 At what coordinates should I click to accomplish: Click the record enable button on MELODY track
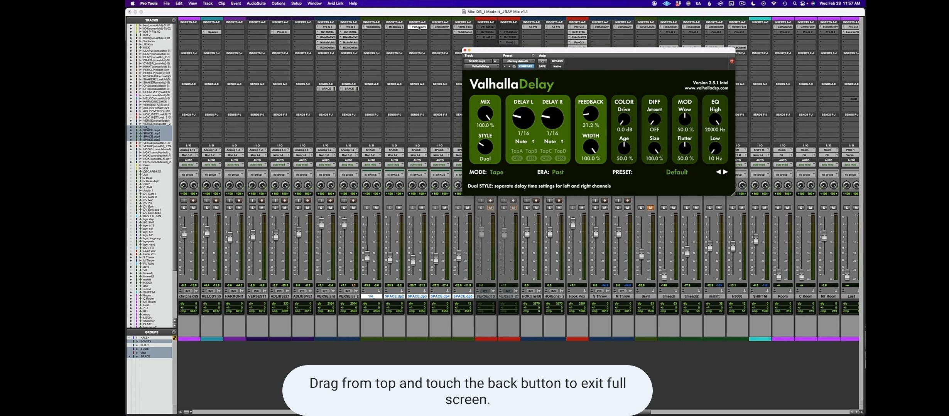[216, 201]
